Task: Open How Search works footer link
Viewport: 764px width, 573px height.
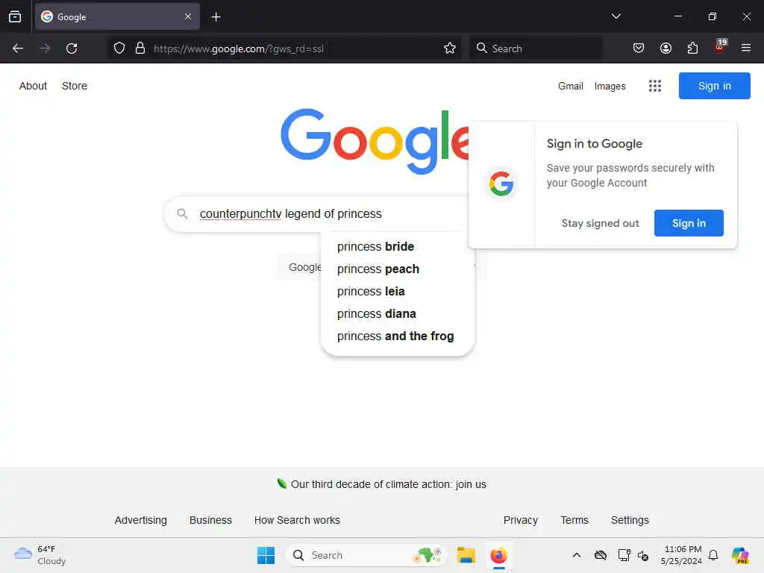Action: coord(297,520)
